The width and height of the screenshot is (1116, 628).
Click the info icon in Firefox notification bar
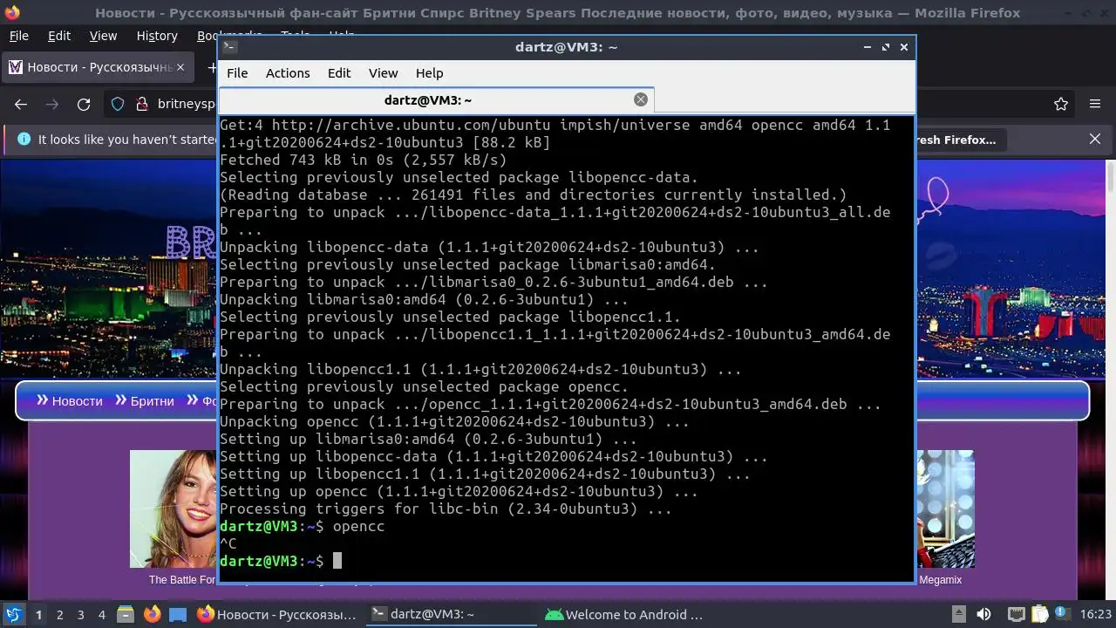[24, 139]
